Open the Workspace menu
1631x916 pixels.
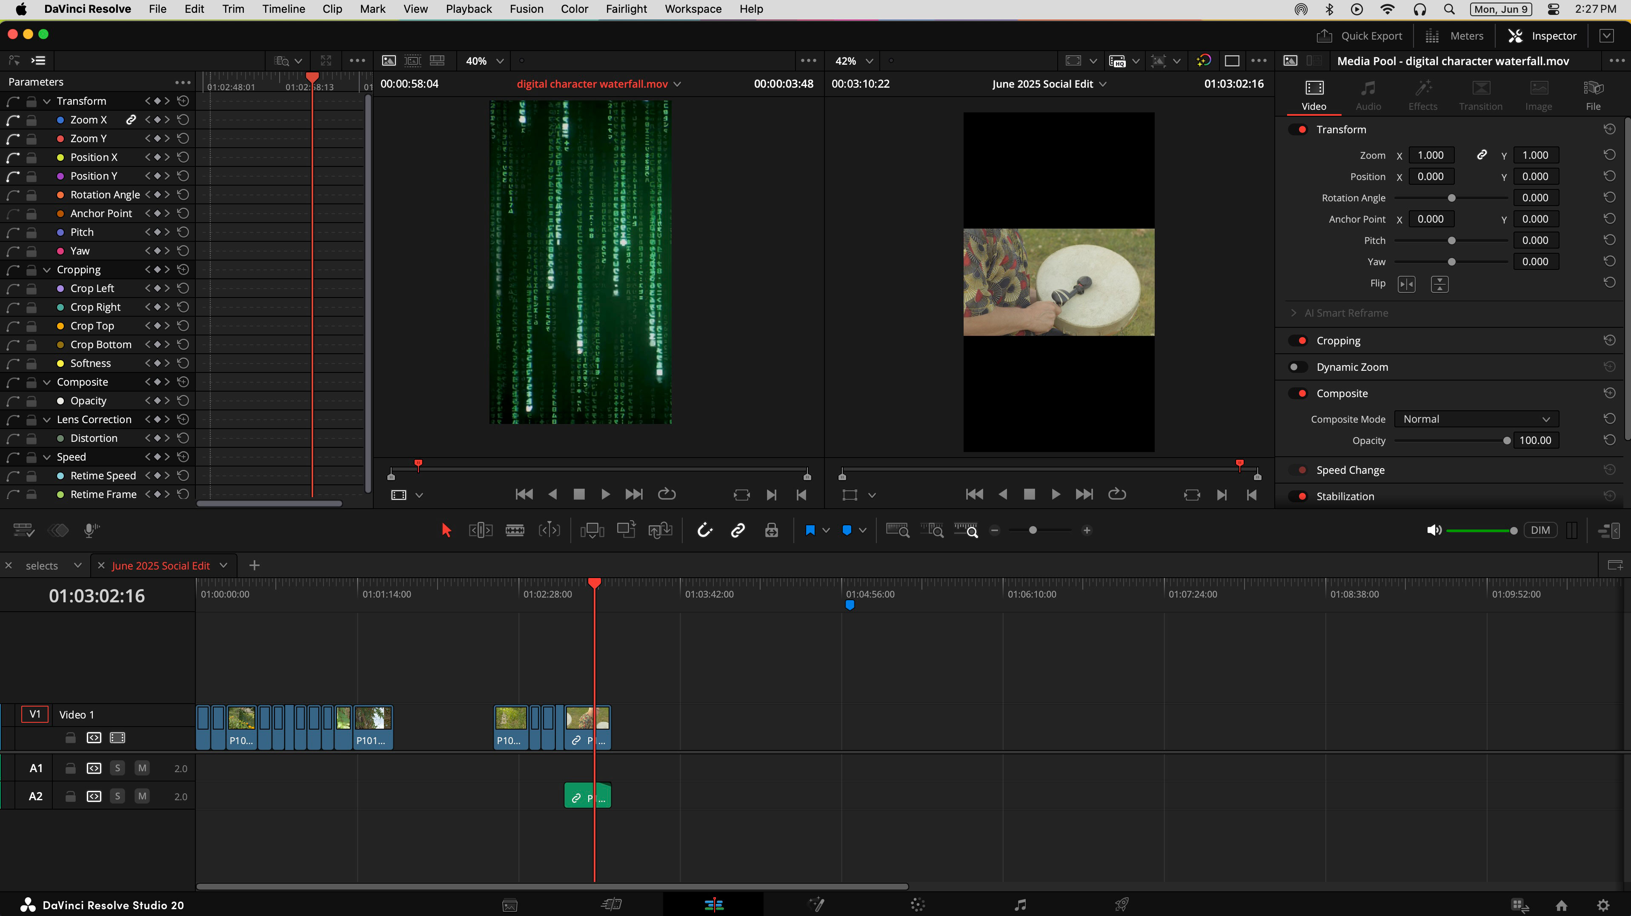[x=692, y=9]
